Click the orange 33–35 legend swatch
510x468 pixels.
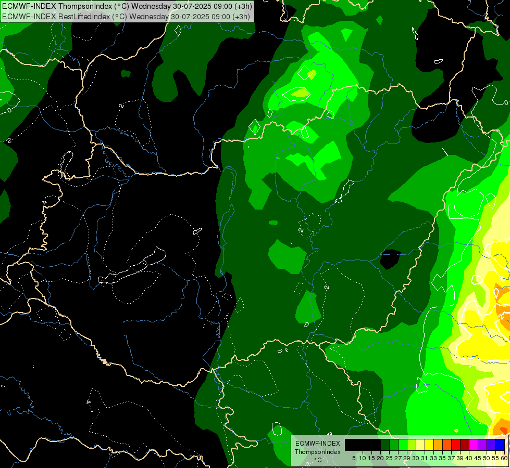[438, 445]
